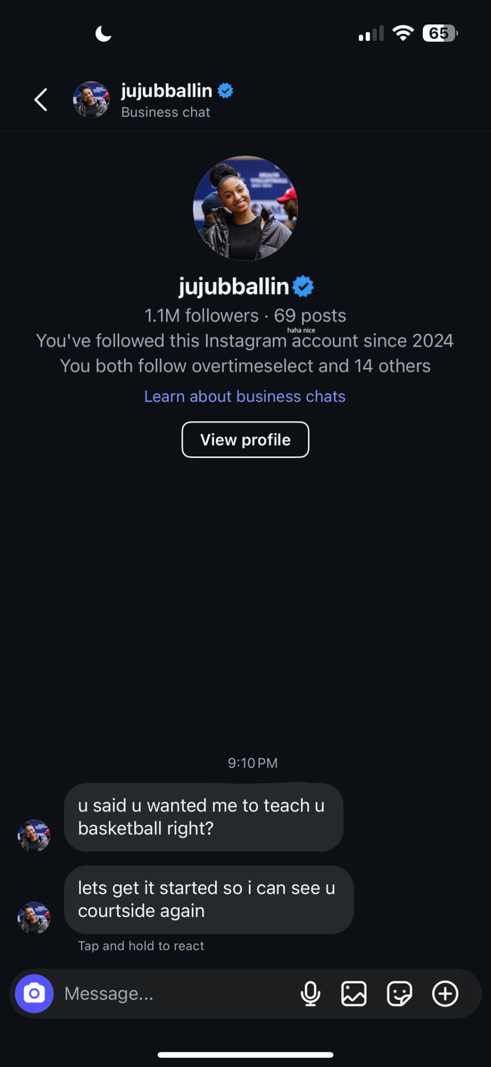Viewport: 491px width, 1067px height.
Task: Record a voice message with microphone icon
Action: pyautogui.click(x=310, y=994)
